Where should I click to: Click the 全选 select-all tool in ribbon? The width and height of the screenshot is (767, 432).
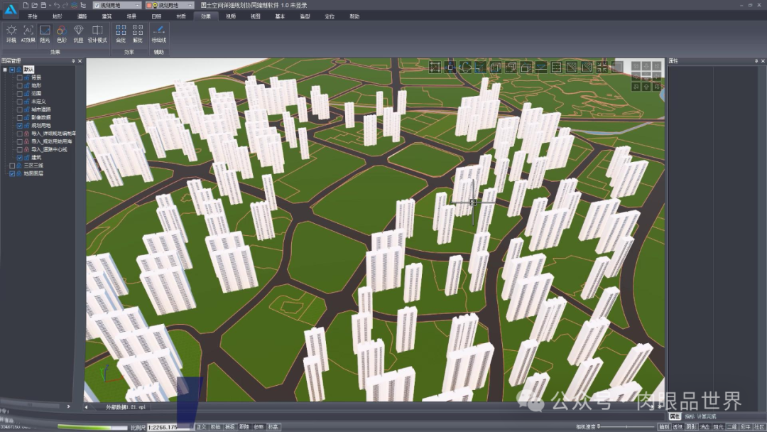[121, 34]
